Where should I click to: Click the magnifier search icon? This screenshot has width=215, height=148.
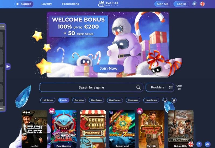138,87
